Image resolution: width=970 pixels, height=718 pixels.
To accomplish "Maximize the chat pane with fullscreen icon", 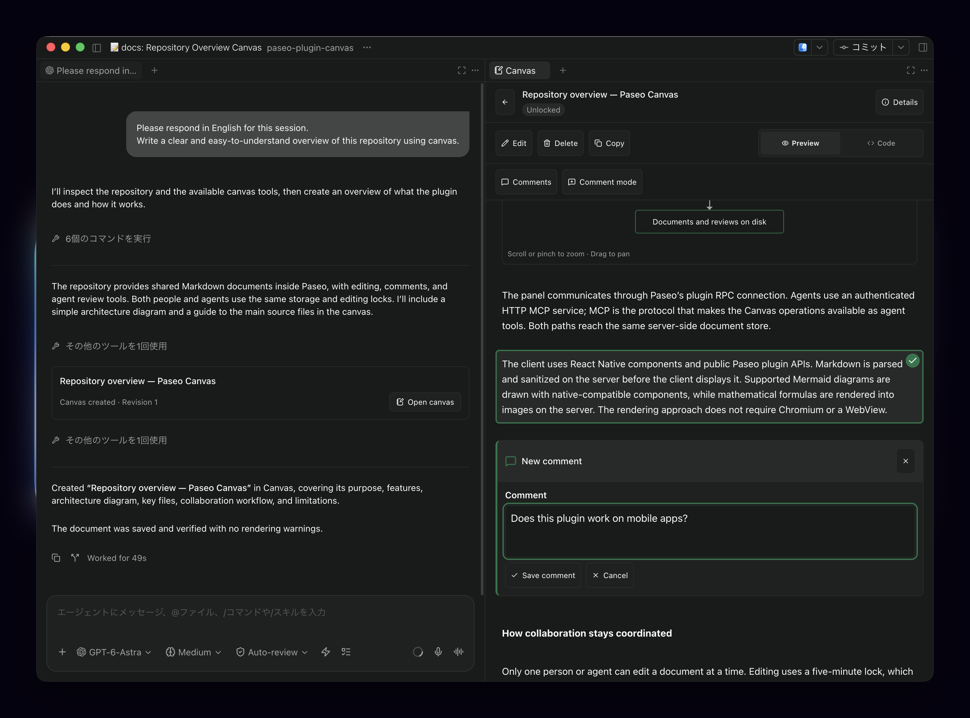I will 461,70.
